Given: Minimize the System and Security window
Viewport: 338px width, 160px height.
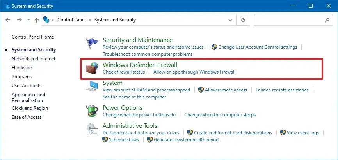Looking at the screenshot, I should pyautogui.click(x=293, y=6).
